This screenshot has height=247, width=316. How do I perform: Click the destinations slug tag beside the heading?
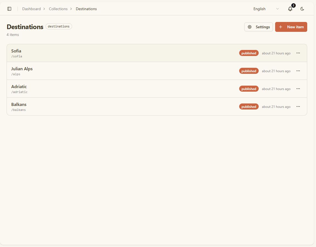(59, 26)
